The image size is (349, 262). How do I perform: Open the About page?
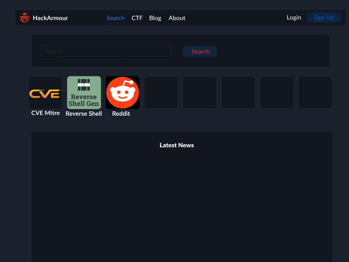[x=177, y=18]
